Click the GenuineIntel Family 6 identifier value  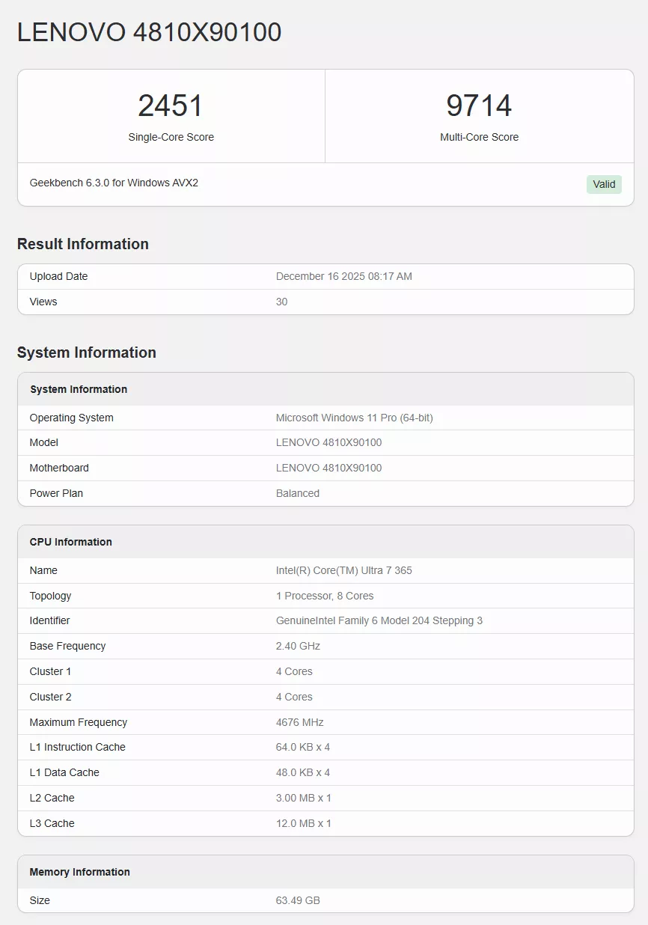click(x=379, y=620)
